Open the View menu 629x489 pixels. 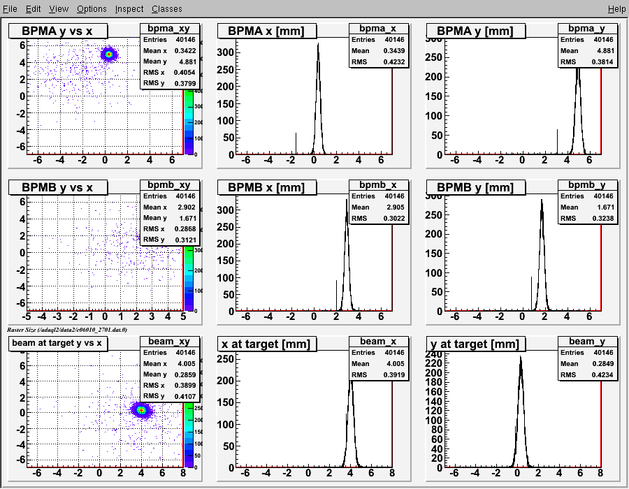pyautogui.click(x=59, y=9)
